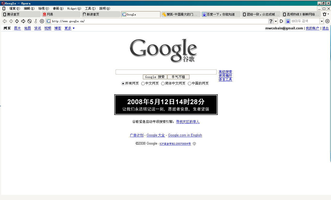Click the Back navigation arrow

5,21
